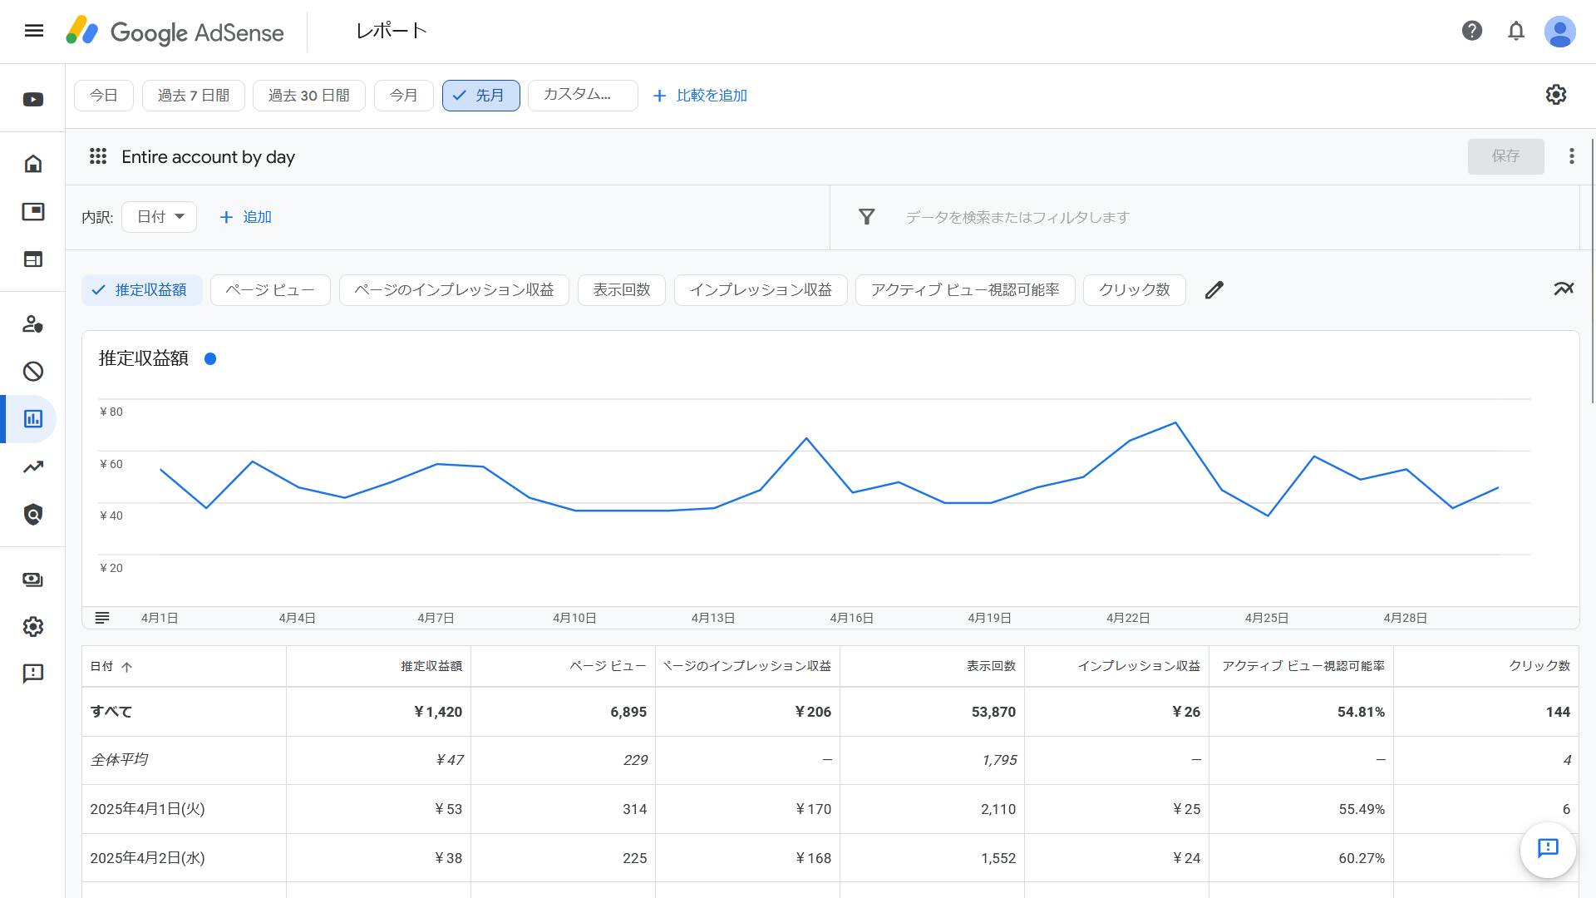Click the Entire account by day title
The image size is (1596, 898).
point(208,157)
